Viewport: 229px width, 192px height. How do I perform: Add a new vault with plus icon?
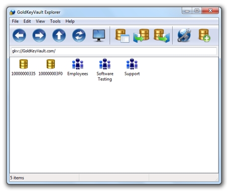[x=204, y=35]
